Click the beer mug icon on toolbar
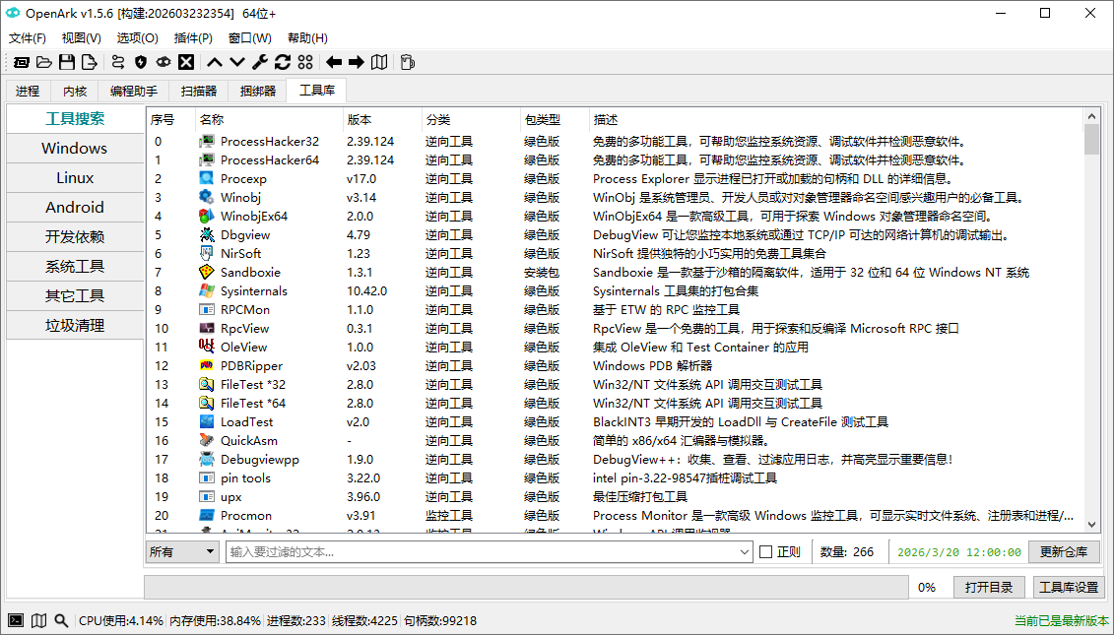This screenshot has height=635, width=1114. click(406, 62)
